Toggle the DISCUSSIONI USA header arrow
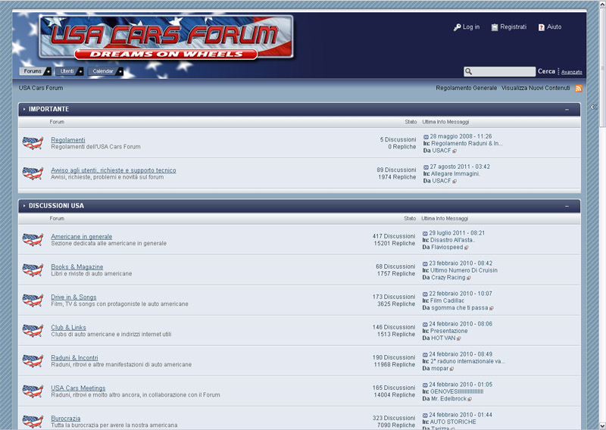The width and height of the screenshot is (606, 430). coord(24,206)
